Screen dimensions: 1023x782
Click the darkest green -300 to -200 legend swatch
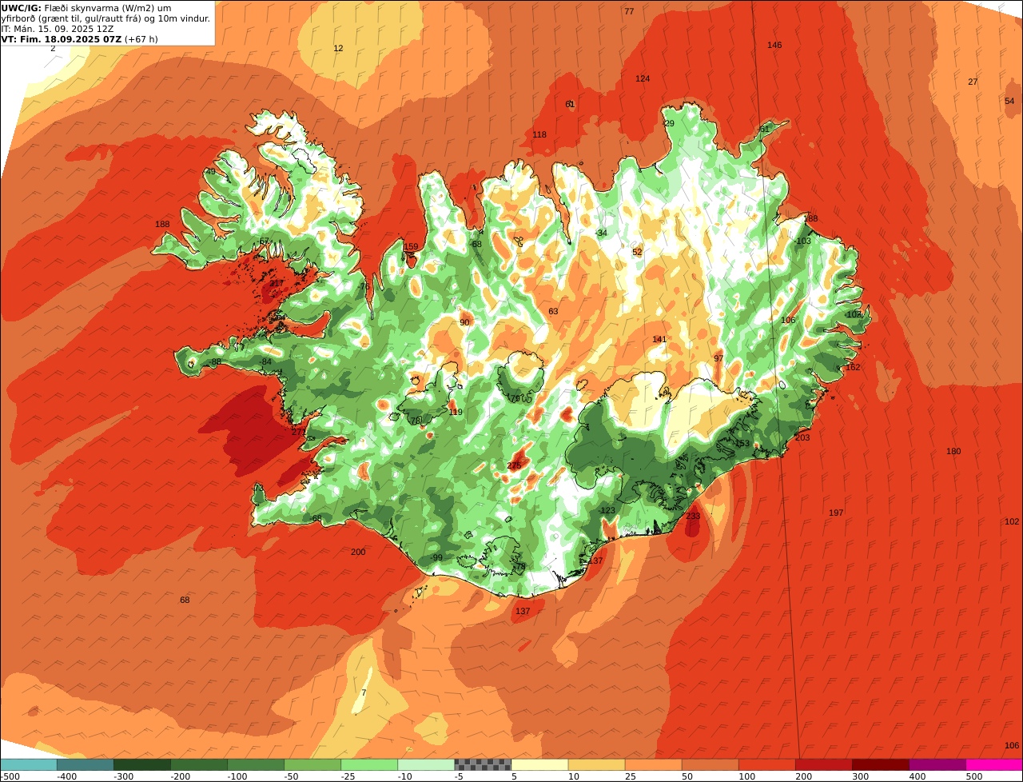coord(142,764)
